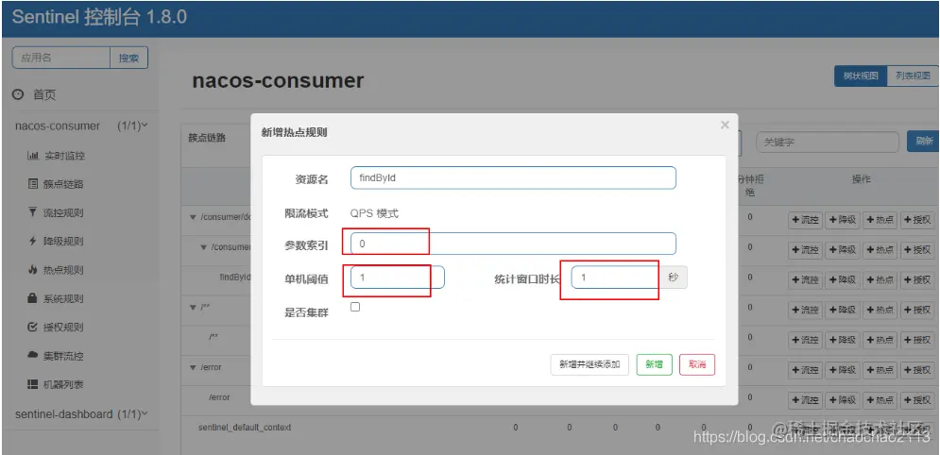
Task: Click +授权 in the /consumer/do row
Action: 917,220
